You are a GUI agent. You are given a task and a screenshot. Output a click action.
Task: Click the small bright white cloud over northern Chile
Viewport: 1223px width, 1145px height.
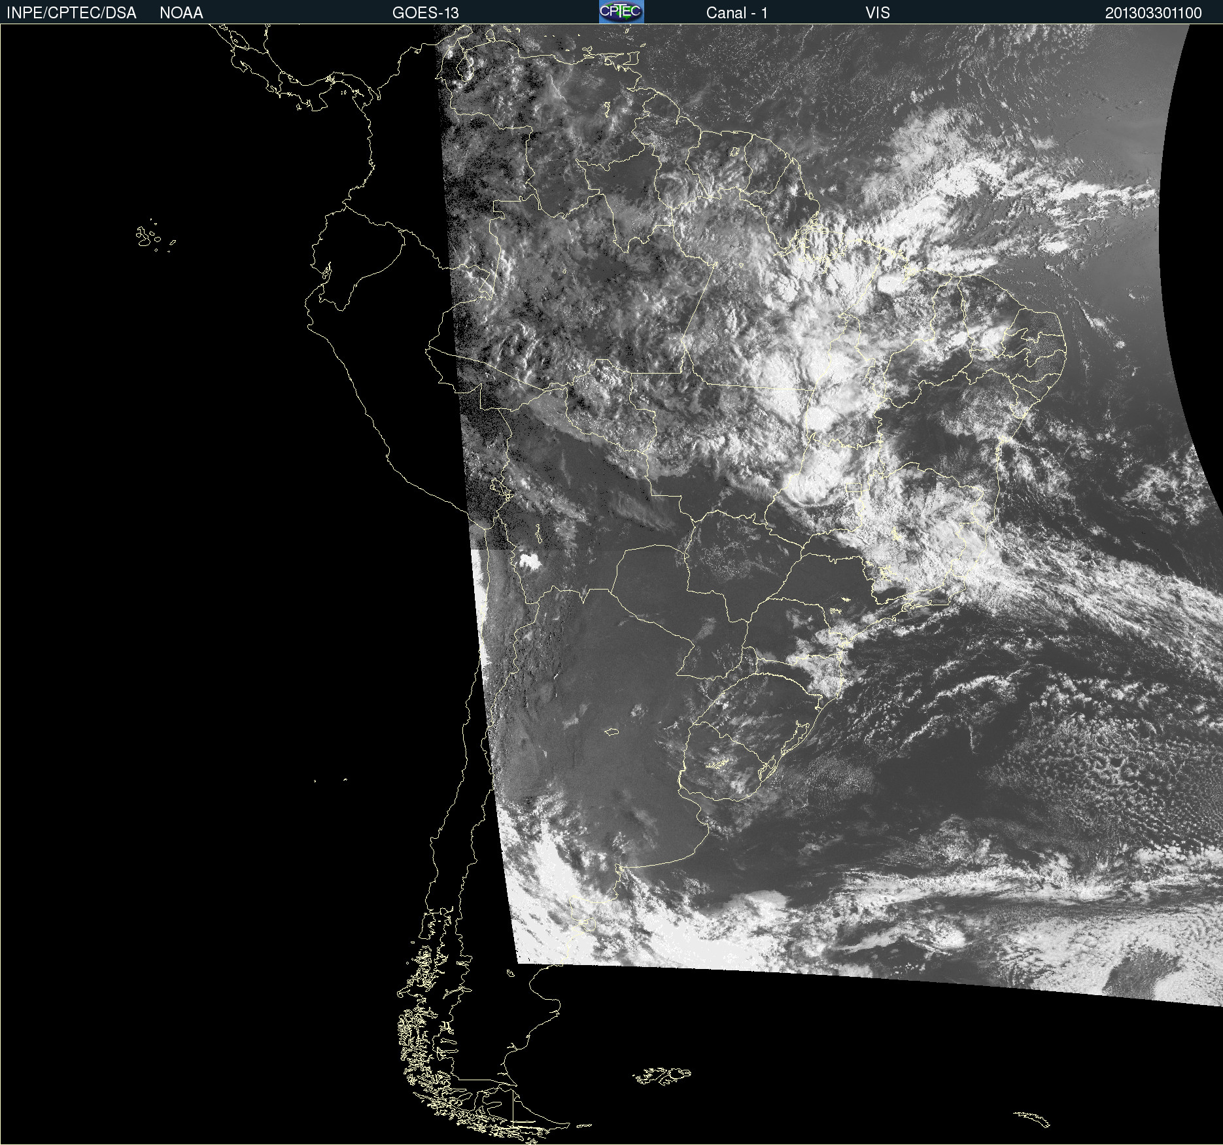pyautogui.click(x=528, y=561)
